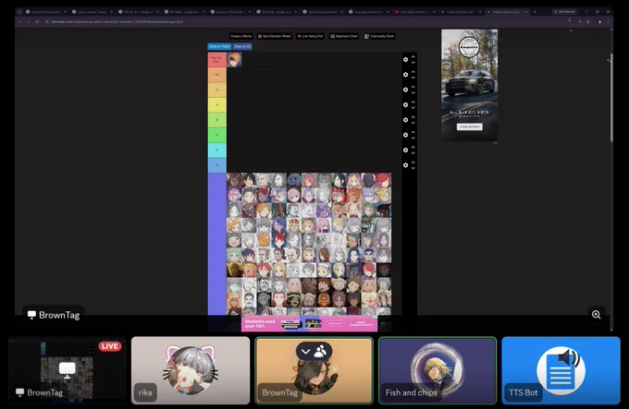Open settings gear for the lime B tier row
Image resolution: width=629 pixels, height=409 pixels.
[x=405, y=120]
